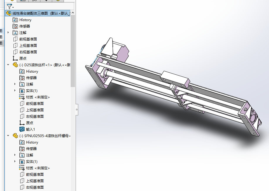Expand 注解 under D25滚珠丝杆
Image resolution: width=269 pixels, height=191 pixels.
(15, 84)
